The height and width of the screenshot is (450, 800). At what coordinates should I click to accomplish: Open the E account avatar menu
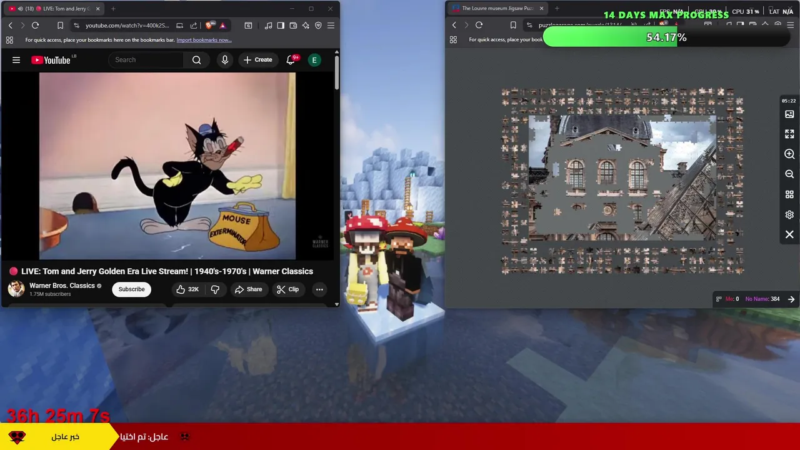click(x=314, y=60)
